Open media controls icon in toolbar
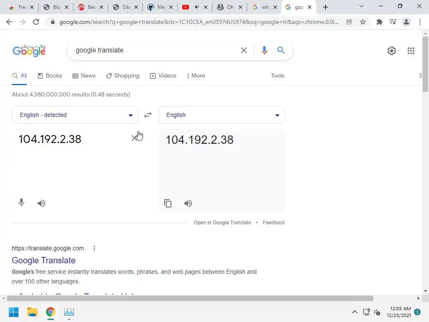Image resolution: width=429 pixels, height=322 pixels. click(x=393, y=22)
